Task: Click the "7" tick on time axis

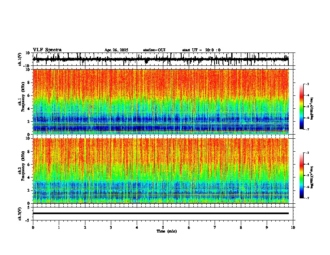Action: click(215, 227)
